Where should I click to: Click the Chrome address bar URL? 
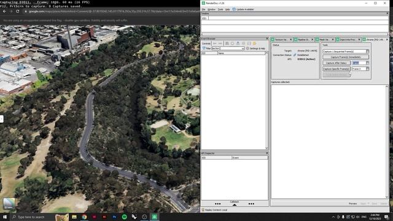tap(114, 11)
